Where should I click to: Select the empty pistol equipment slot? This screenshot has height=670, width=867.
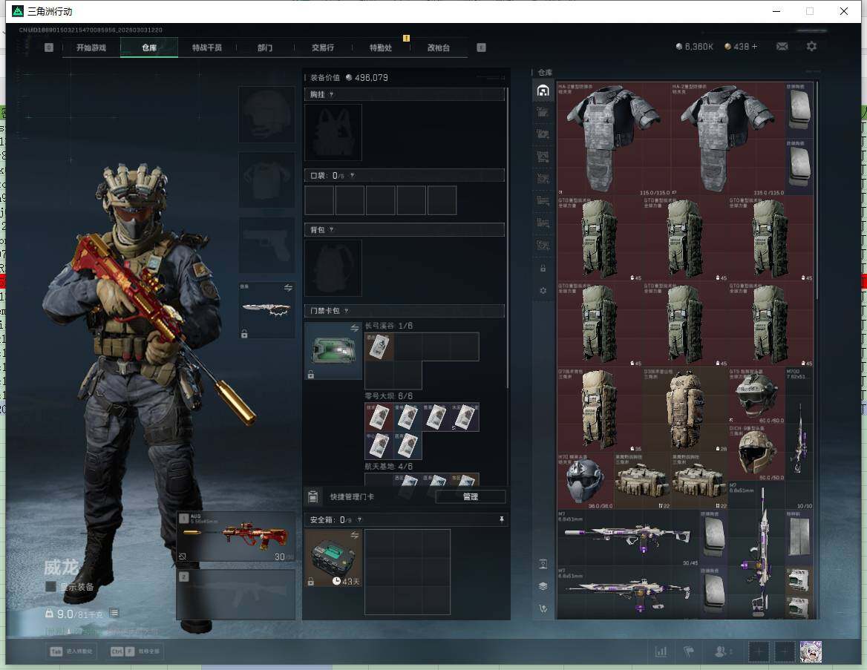pos(266,245)
